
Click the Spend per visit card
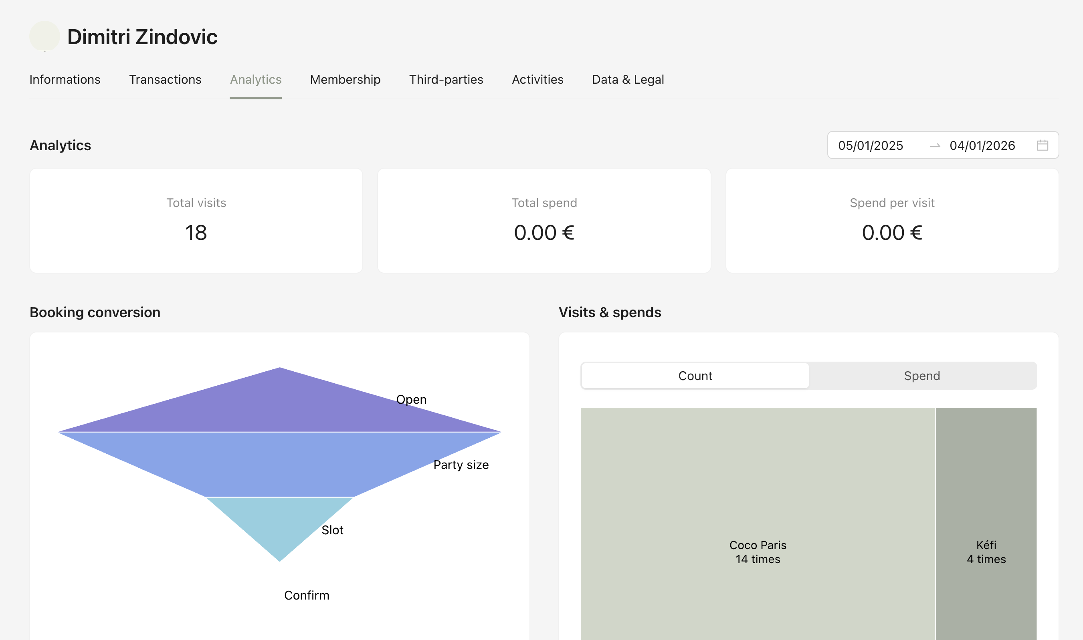tap(892, 220)
